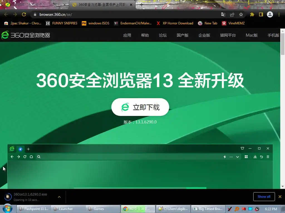Open the FUNNY SNIPPIES bookmark
This screenshot has width=285, height=213.
tap(62, 23)
